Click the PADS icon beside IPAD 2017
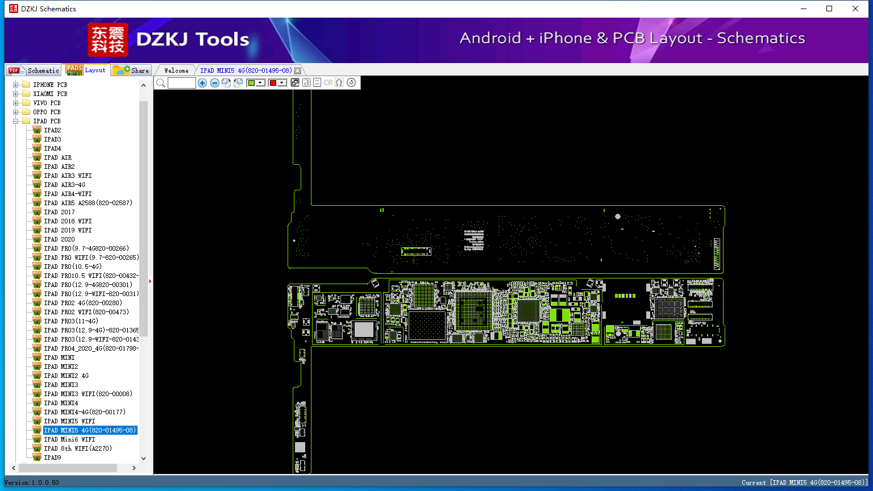 (37, 212)
